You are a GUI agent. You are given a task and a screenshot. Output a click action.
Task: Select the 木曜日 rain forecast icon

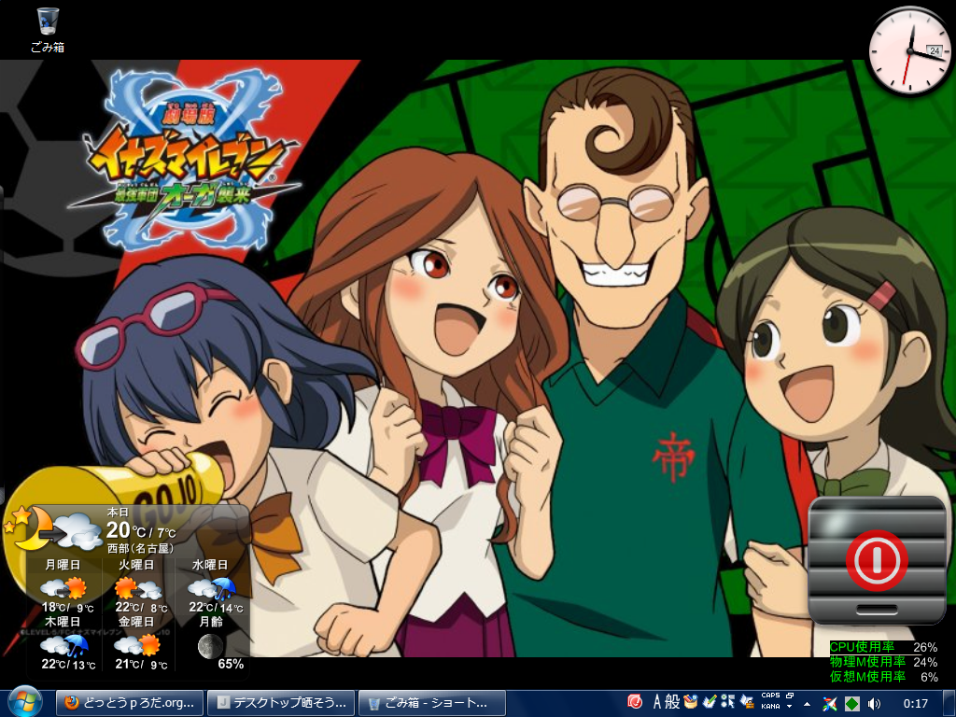coord(64,645)
